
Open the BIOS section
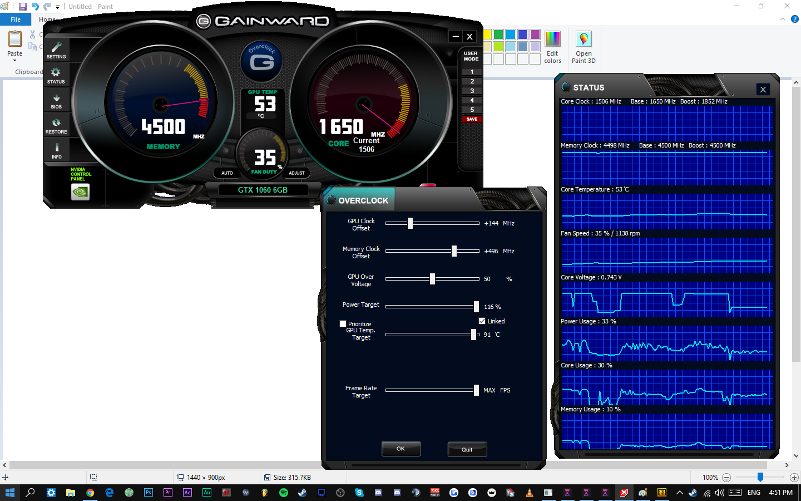[56, 100]
